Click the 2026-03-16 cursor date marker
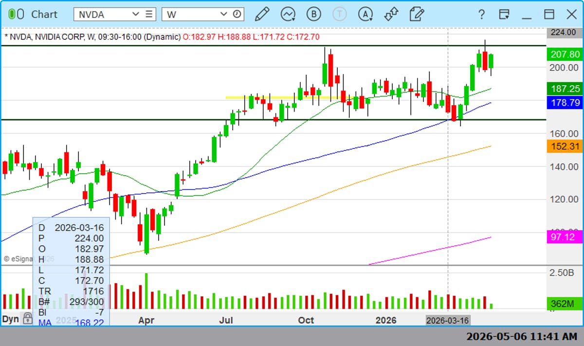This screenshot has height=346, width=584. tap(448, 320)
